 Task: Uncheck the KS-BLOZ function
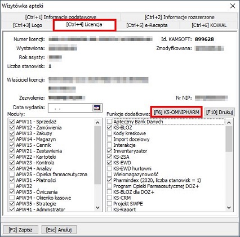[109, 127]
